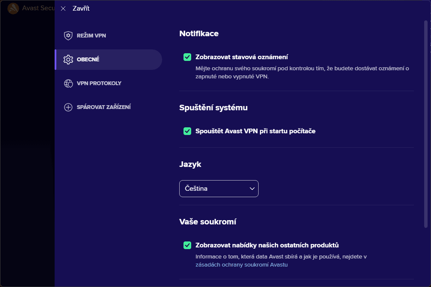Click the X icon next to Zavřít
The image size is (431, 287).
tap(63, 9)
